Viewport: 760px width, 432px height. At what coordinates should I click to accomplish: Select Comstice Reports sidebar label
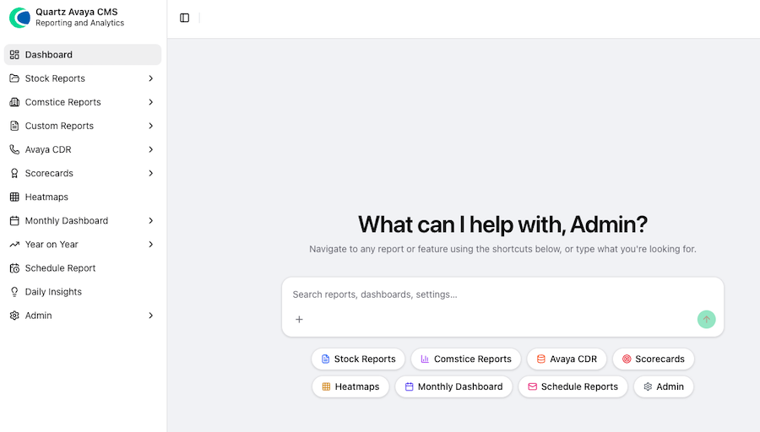63,102
